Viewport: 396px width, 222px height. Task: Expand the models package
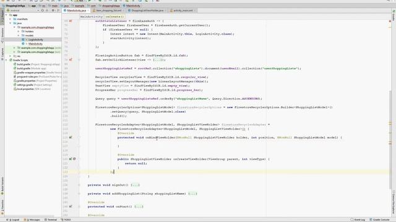click(x=19, y=36)
